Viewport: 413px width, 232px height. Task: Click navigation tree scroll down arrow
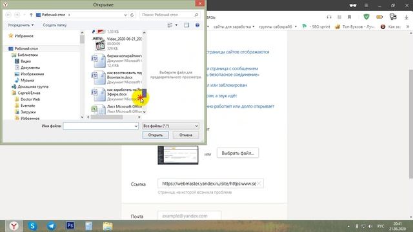[x=82, y=117]
